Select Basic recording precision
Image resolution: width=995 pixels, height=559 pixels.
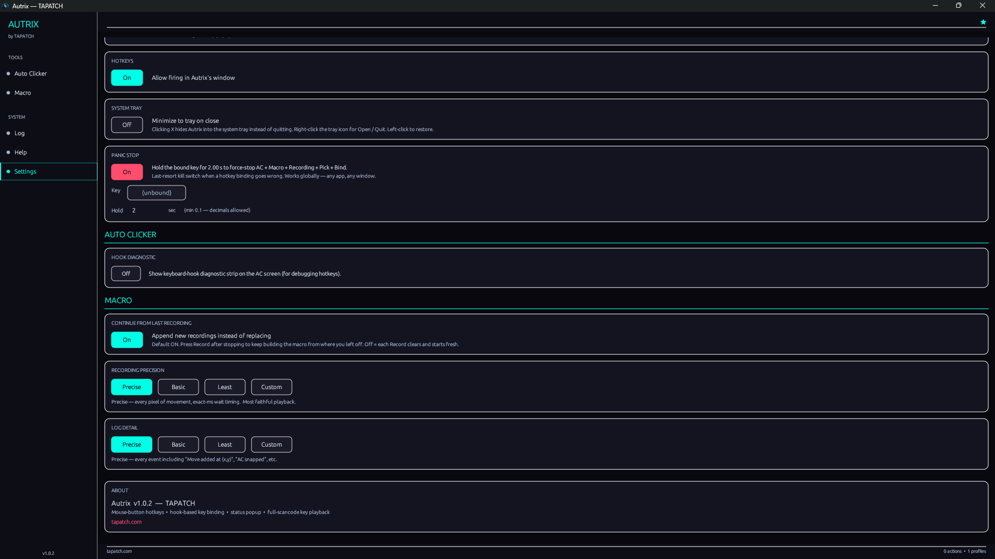click(x=178, y=387)
